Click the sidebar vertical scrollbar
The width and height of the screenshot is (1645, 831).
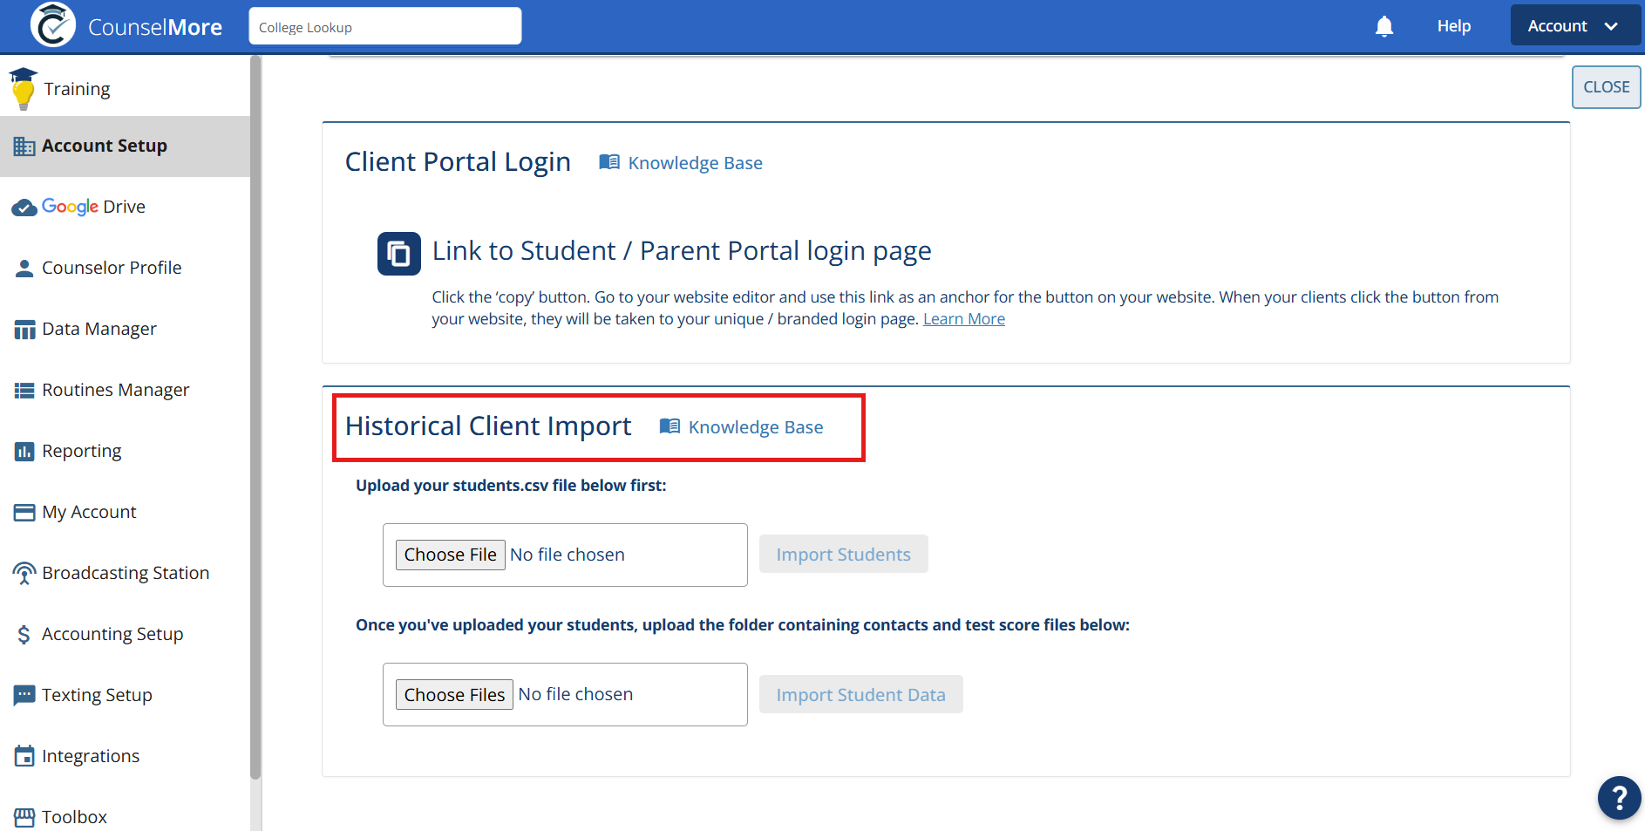tap(255, 417)
